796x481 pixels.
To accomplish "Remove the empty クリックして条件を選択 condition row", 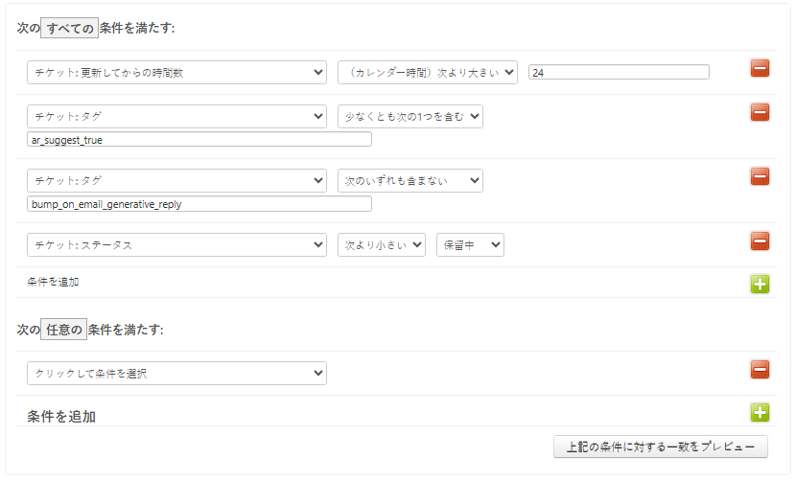I will click(760, 369).
